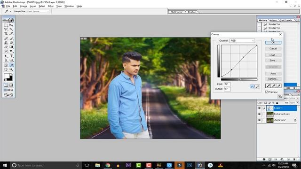Select the Healing Brush tool
The height and width of the screenshot is (169, 301).
coord(6,38)
